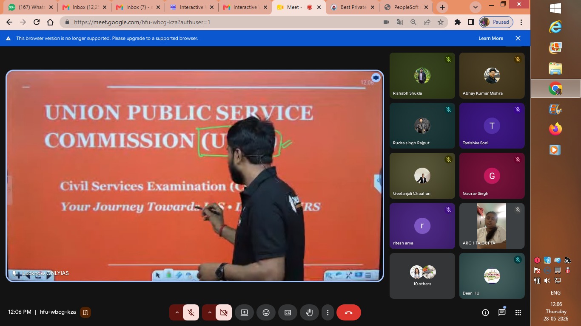Raise your hand in the meeting
The image size is (581, 326).
point(310,312)
